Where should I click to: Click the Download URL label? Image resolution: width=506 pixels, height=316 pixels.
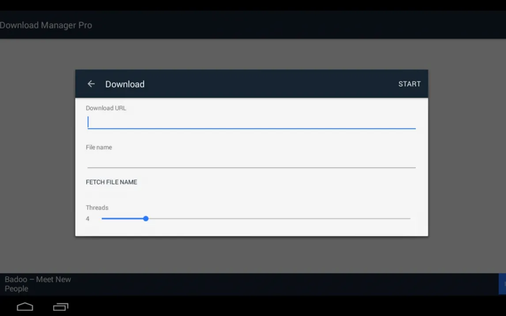pyautogui.click(x=106, y=108)
